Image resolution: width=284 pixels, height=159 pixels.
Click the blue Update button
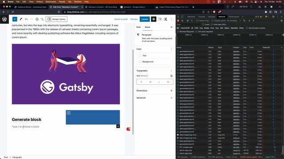145,19
